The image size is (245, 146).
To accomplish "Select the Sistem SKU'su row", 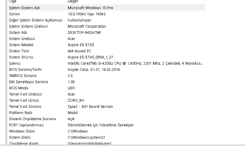I will point(107,57).
